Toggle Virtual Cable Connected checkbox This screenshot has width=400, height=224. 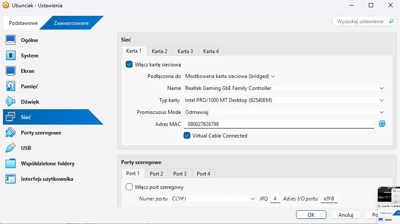pos(187,135)
